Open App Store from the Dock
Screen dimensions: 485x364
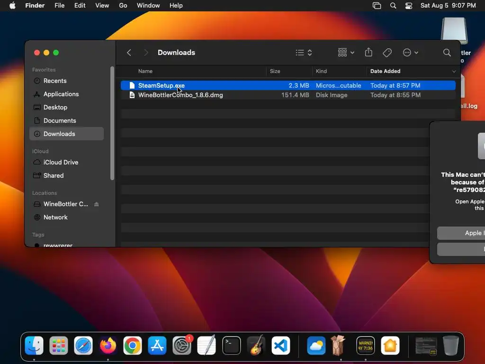[x=157, y=346]
